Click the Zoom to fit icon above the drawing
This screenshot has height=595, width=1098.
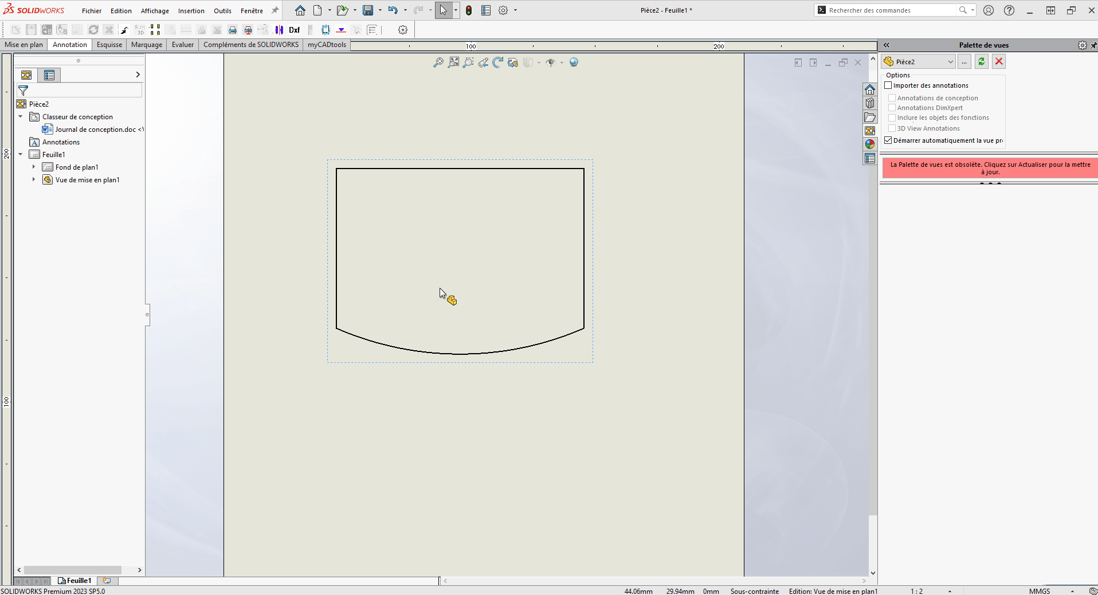pyautogui.click(x=453, y=62)
